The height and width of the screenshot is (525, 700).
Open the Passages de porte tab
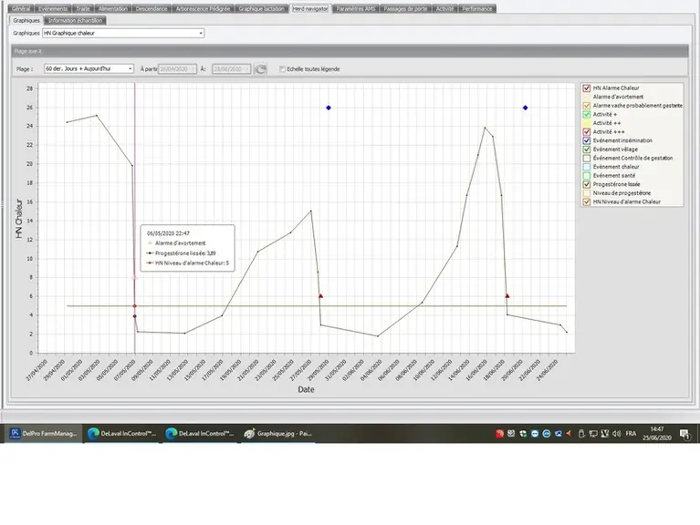[x=405, y=8]
